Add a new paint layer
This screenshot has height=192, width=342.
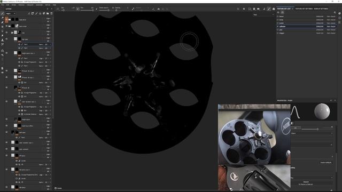click(x=36, y=13)
